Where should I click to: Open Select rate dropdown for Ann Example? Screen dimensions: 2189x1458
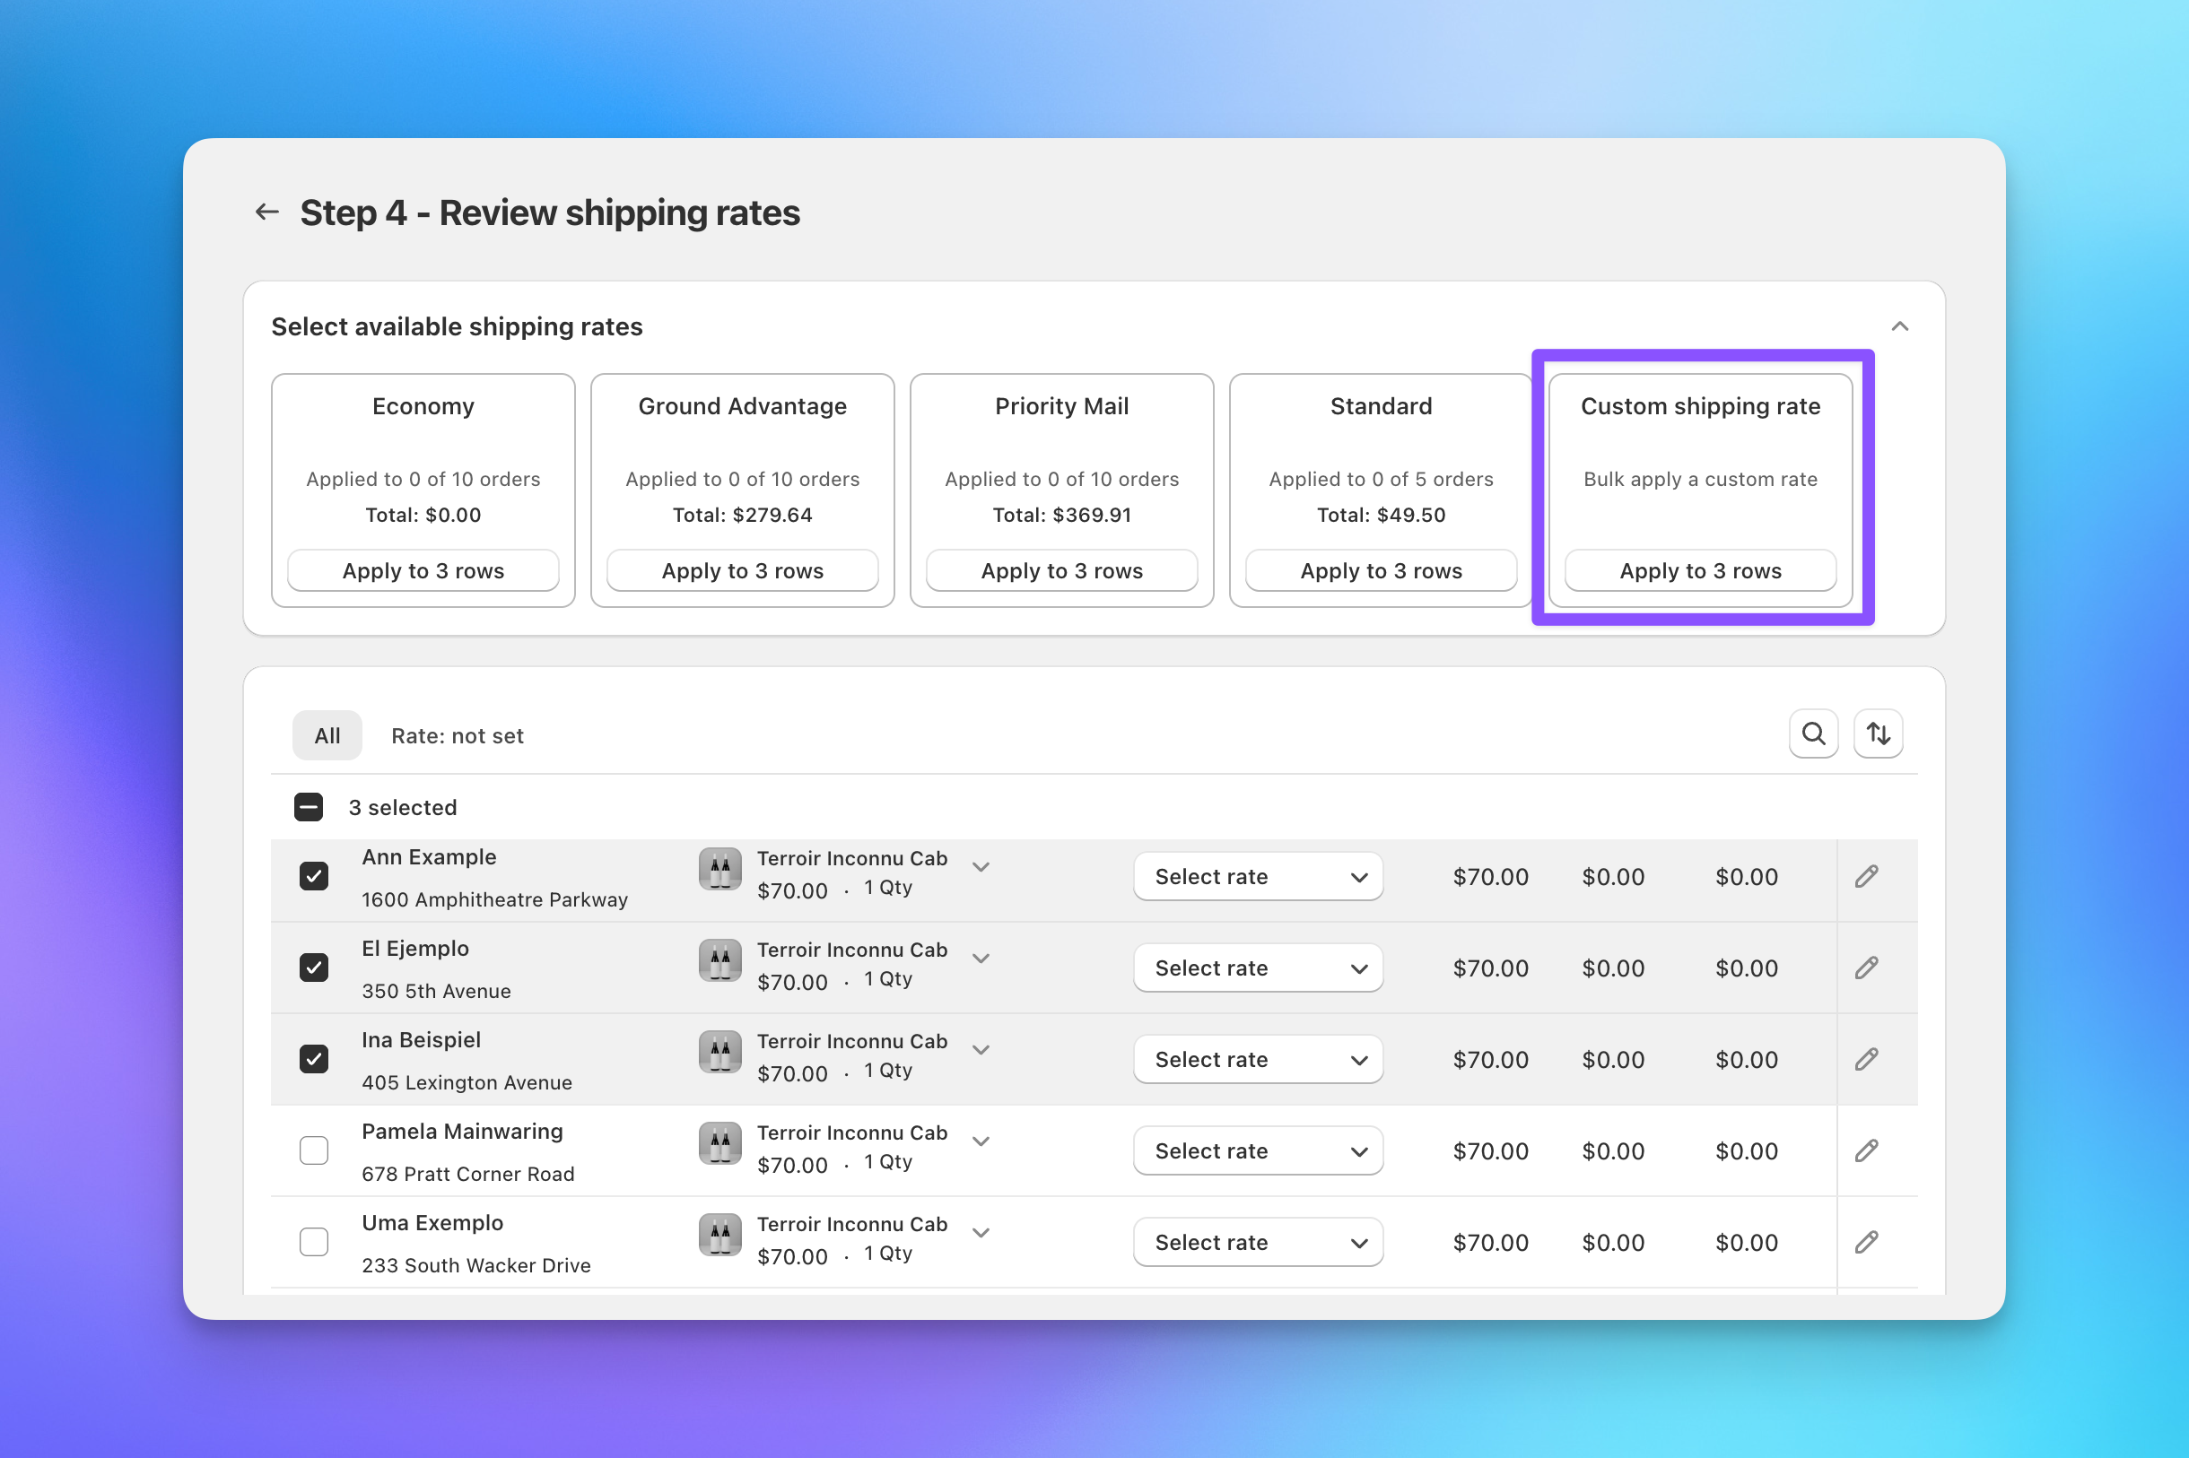1258,877
